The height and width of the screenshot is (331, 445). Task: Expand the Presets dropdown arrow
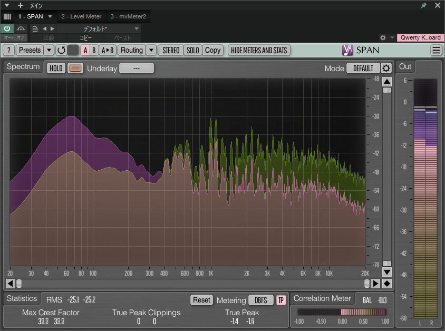click(49, 50)
